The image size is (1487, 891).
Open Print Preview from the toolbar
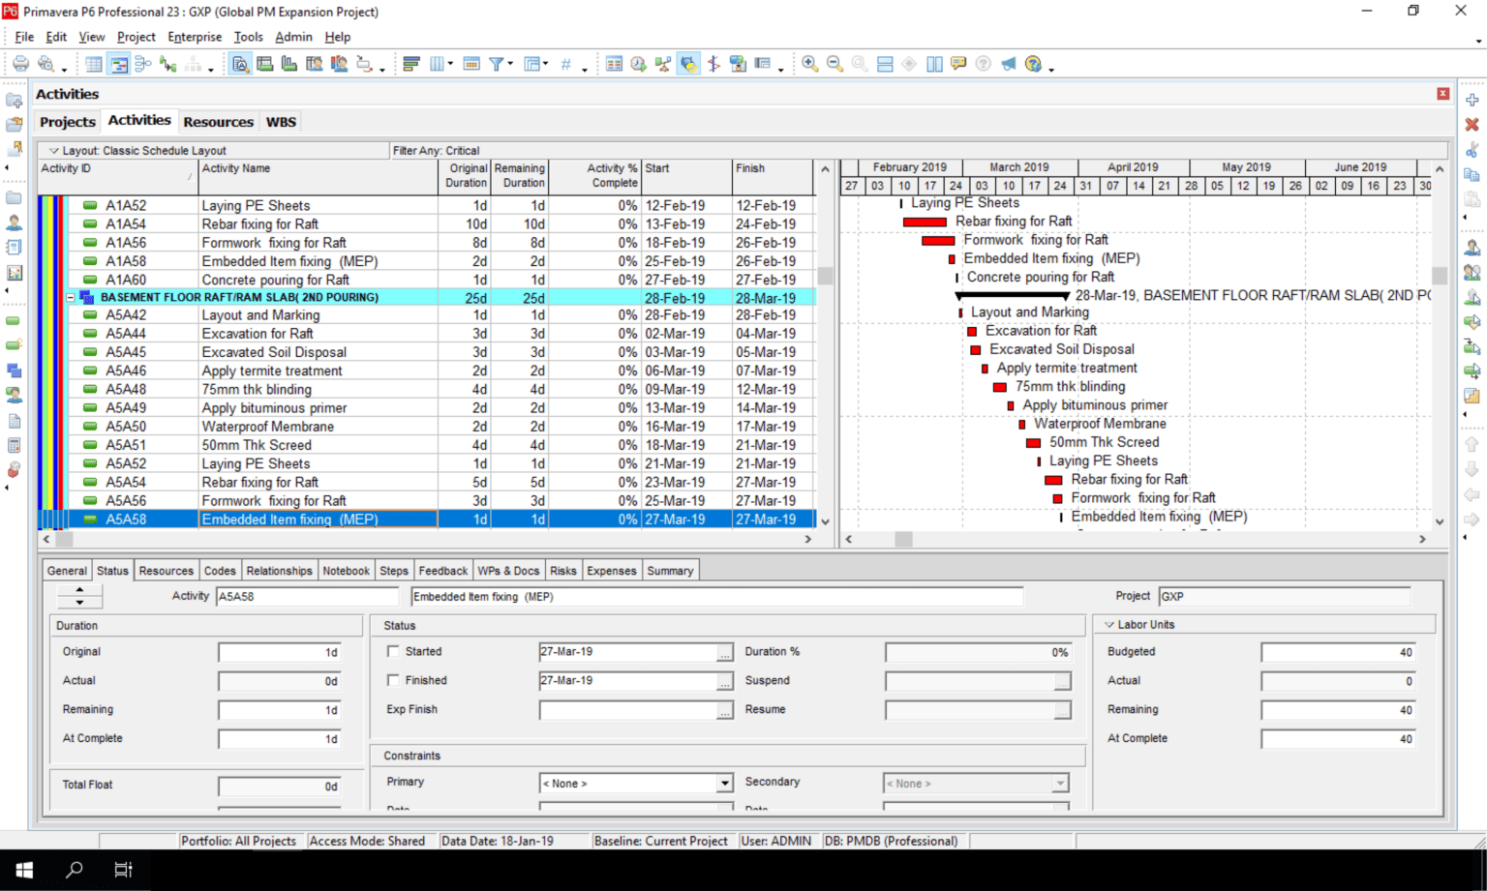point(46,64)
